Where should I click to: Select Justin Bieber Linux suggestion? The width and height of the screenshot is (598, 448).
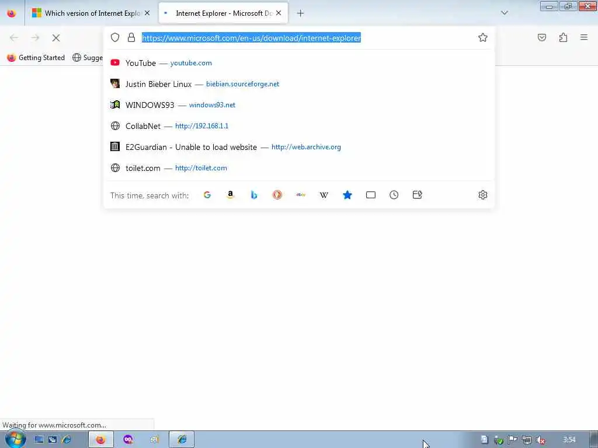coord(299,84)
